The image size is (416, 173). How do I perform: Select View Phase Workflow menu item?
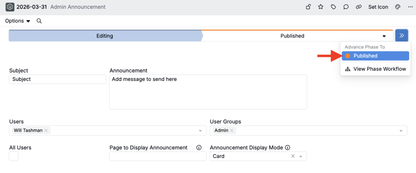pos(375,69)
